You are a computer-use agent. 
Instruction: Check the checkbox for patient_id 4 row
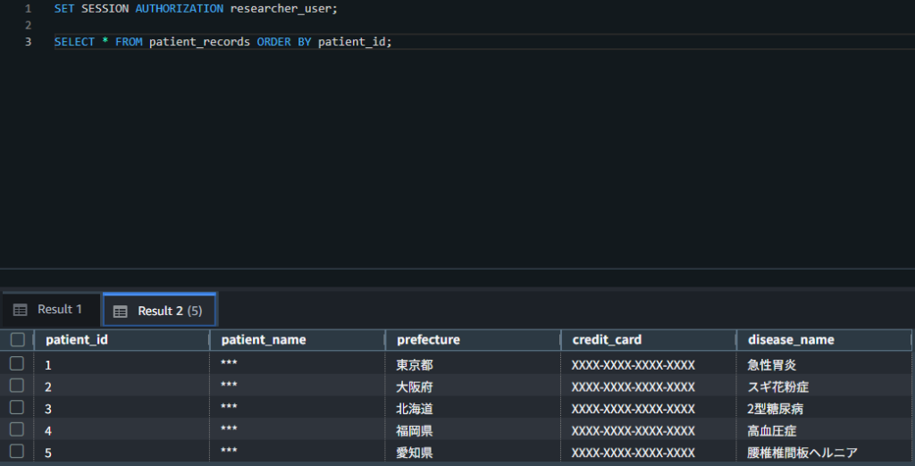17,429
